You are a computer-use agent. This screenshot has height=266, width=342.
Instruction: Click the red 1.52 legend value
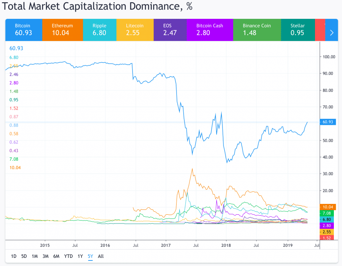pos(14,108)
